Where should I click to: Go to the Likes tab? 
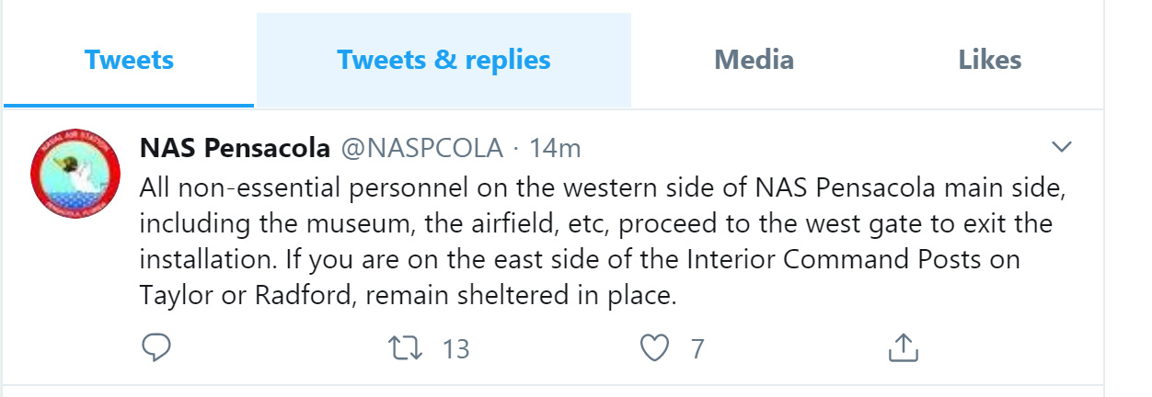click(x=990, y=61)
